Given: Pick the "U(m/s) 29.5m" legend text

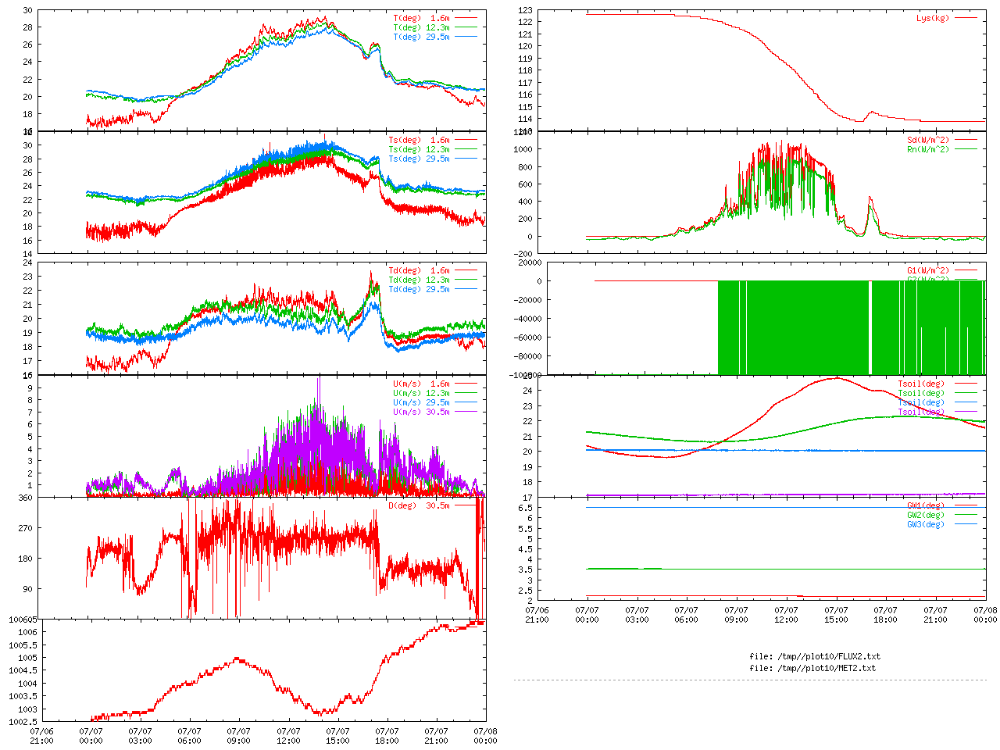Looking at the screenshot, I should (x=421, y=402).
